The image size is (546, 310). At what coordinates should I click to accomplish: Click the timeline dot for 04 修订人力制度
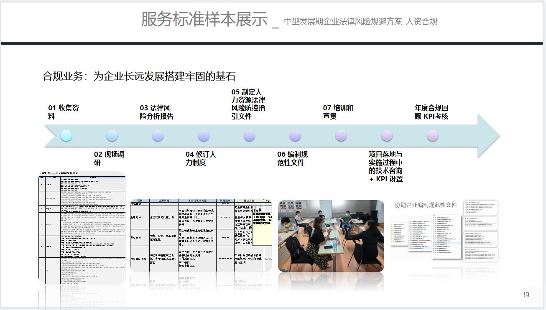[204, 136]
